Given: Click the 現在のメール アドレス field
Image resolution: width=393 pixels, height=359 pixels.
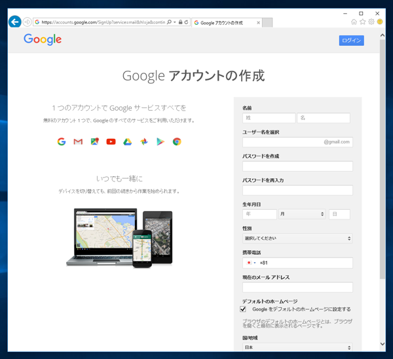Looking at the screenshot, I should (297, 288).
